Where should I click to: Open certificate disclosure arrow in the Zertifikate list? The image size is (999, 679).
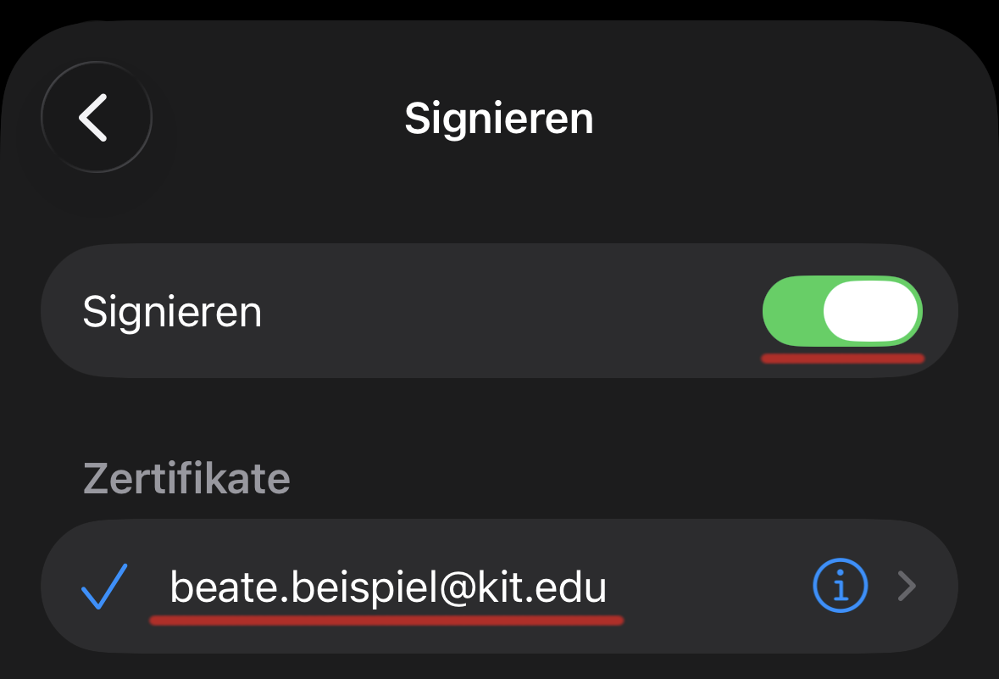[x=907, y=586]
